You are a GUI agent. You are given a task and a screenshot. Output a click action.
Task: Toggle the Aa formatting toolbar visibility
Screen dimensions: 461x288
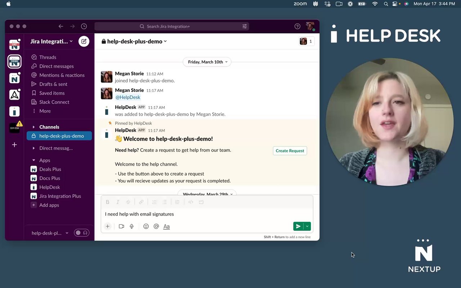166,226
